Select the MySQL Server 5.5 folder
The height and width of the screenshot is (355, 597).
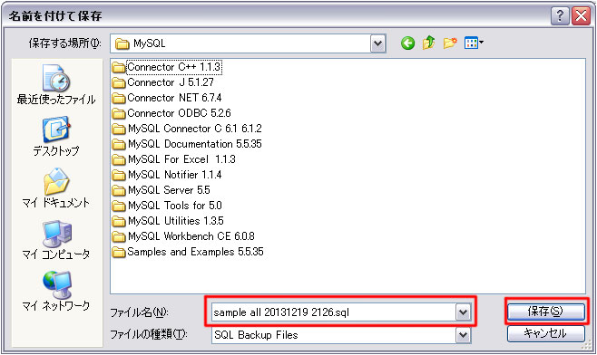point(161,190)
